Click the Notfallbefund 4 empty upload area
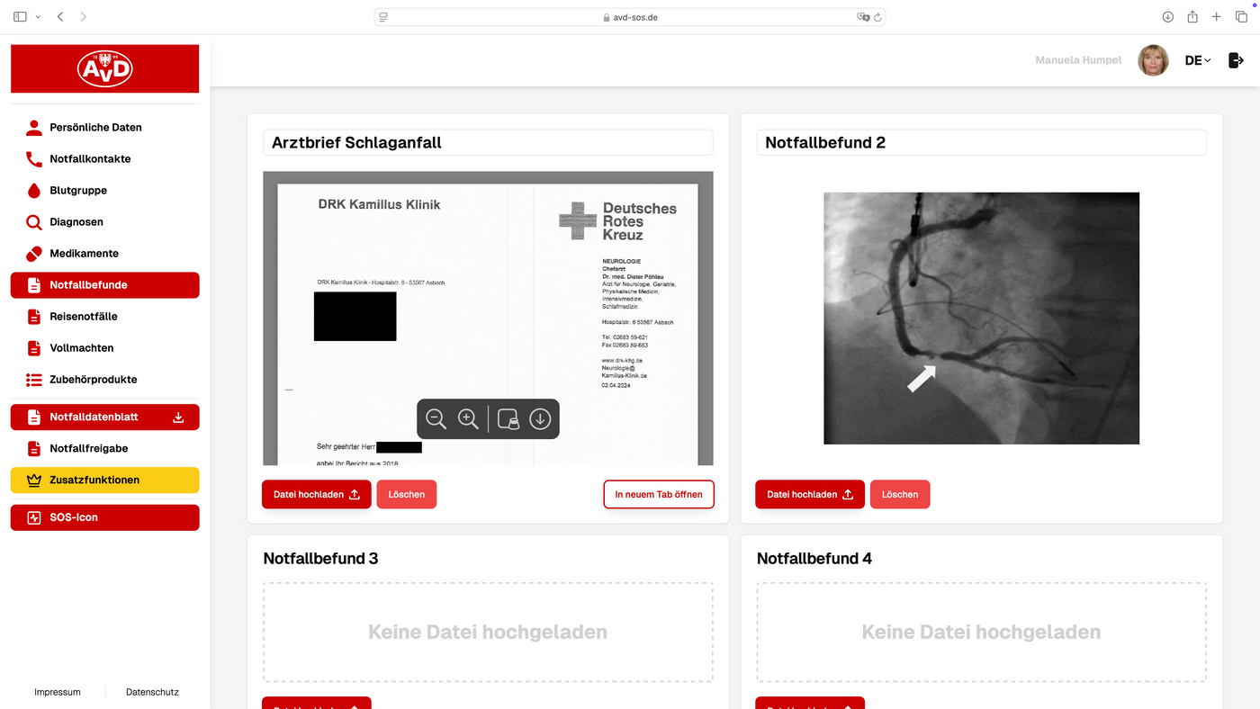 981,633
